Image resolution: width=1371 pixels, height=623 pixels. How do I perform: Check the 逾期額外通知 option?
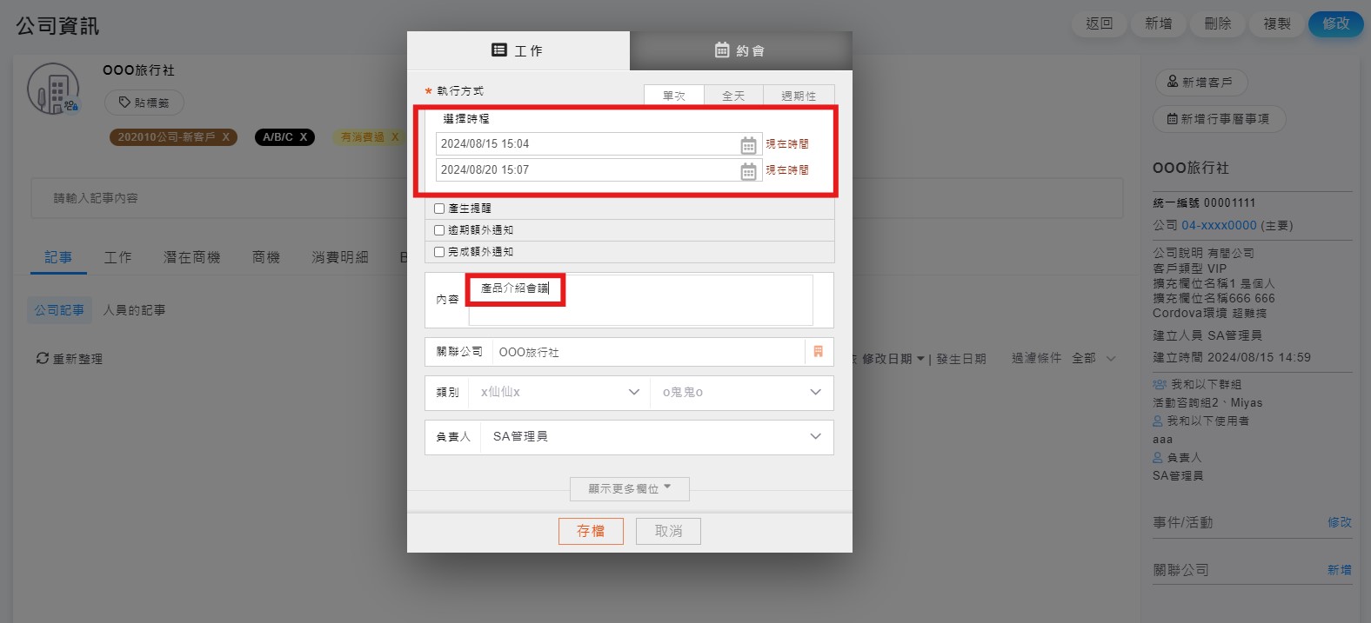[x=439, y=230]
